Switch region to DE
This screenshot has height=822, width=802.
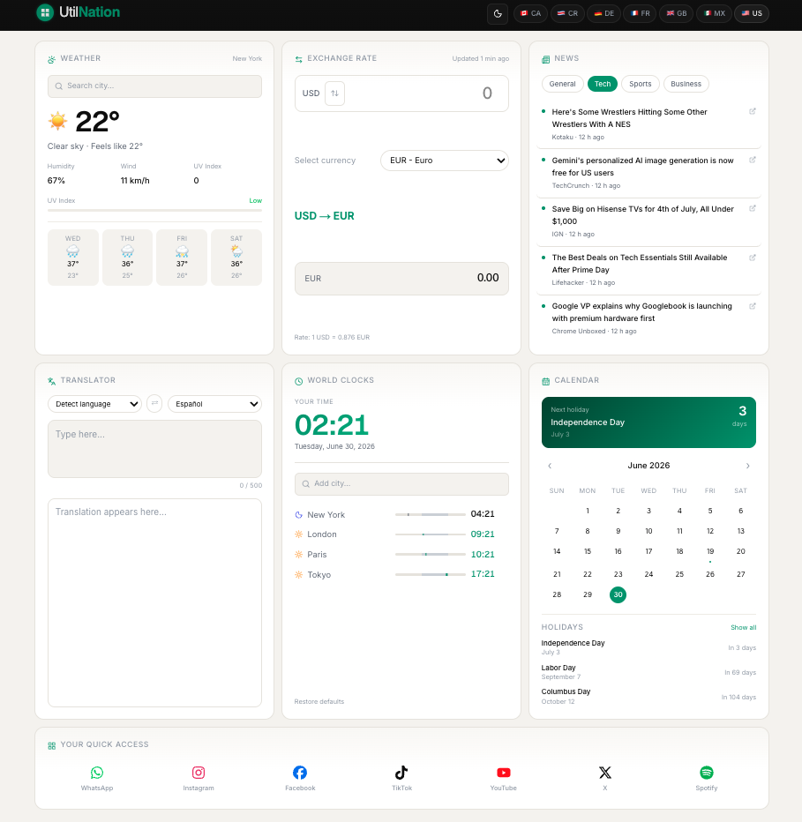tap(603, 13)
